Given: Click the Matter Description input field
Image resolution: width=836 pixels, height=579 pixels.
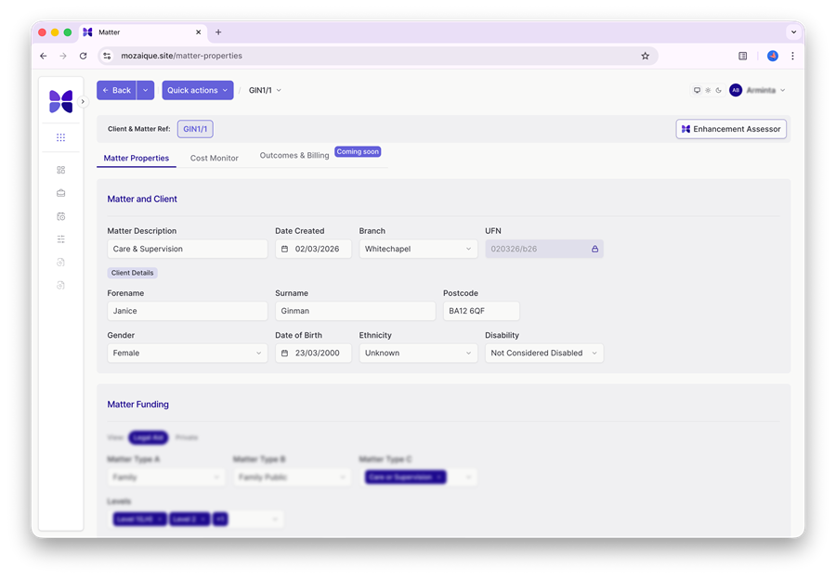Looking at the screenshot, I should coord(187,250).
